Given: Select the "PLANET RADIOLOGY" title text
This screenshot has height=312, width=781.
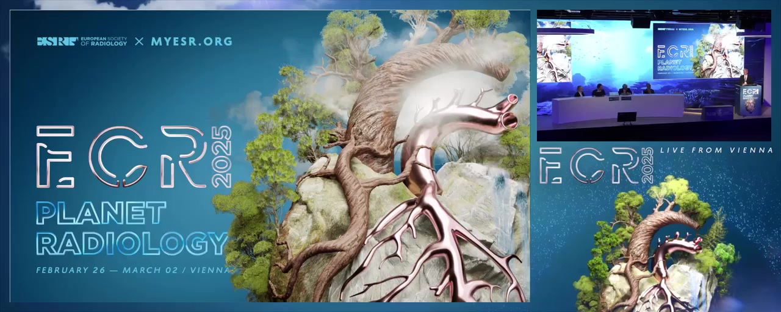Looking at the screenshot, I should 132,228.
